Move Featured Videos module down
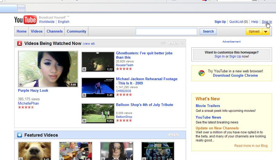This screenshot has width=276, height=160. 176,135
